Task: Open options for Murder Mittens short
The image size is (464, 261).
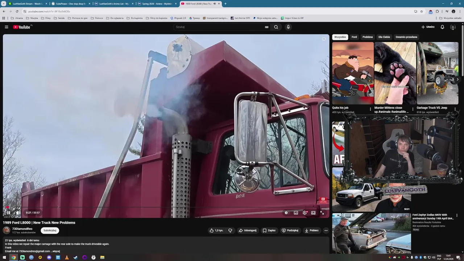Action: coord(413,109)
